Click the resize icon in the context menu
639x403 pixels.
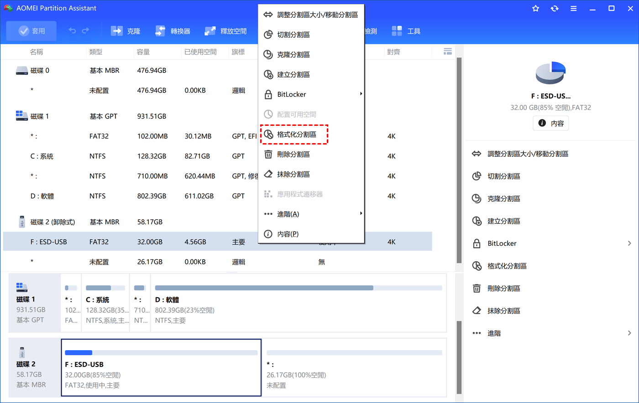click(268, 15)
